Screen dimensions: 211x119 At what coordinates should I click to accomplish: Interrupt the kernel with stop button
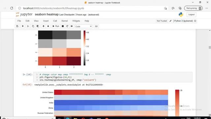click(63, 26)
